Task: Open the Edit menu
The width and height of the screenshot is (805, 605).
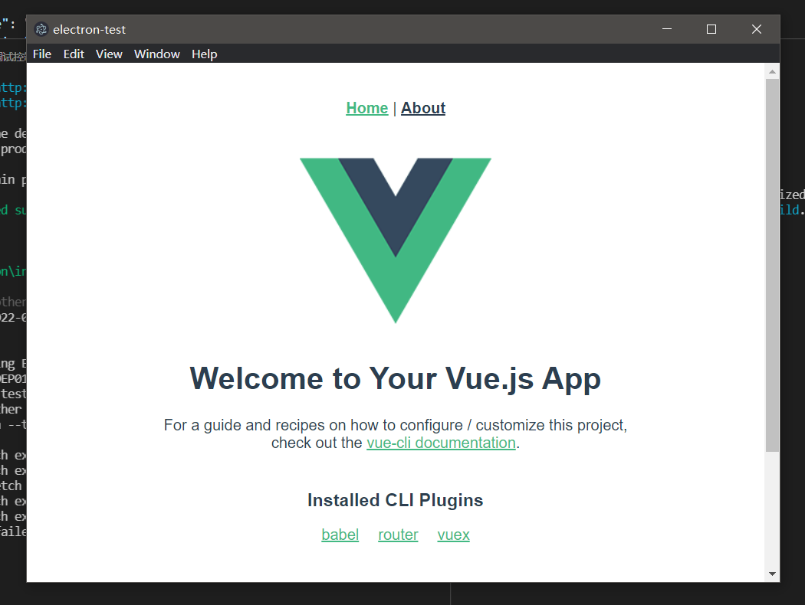Action: click(74, 54)
